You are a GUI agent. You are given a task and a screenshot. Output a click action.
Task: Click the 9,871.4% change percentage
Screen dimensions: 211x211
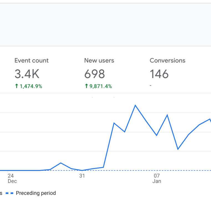coord(101,86)
